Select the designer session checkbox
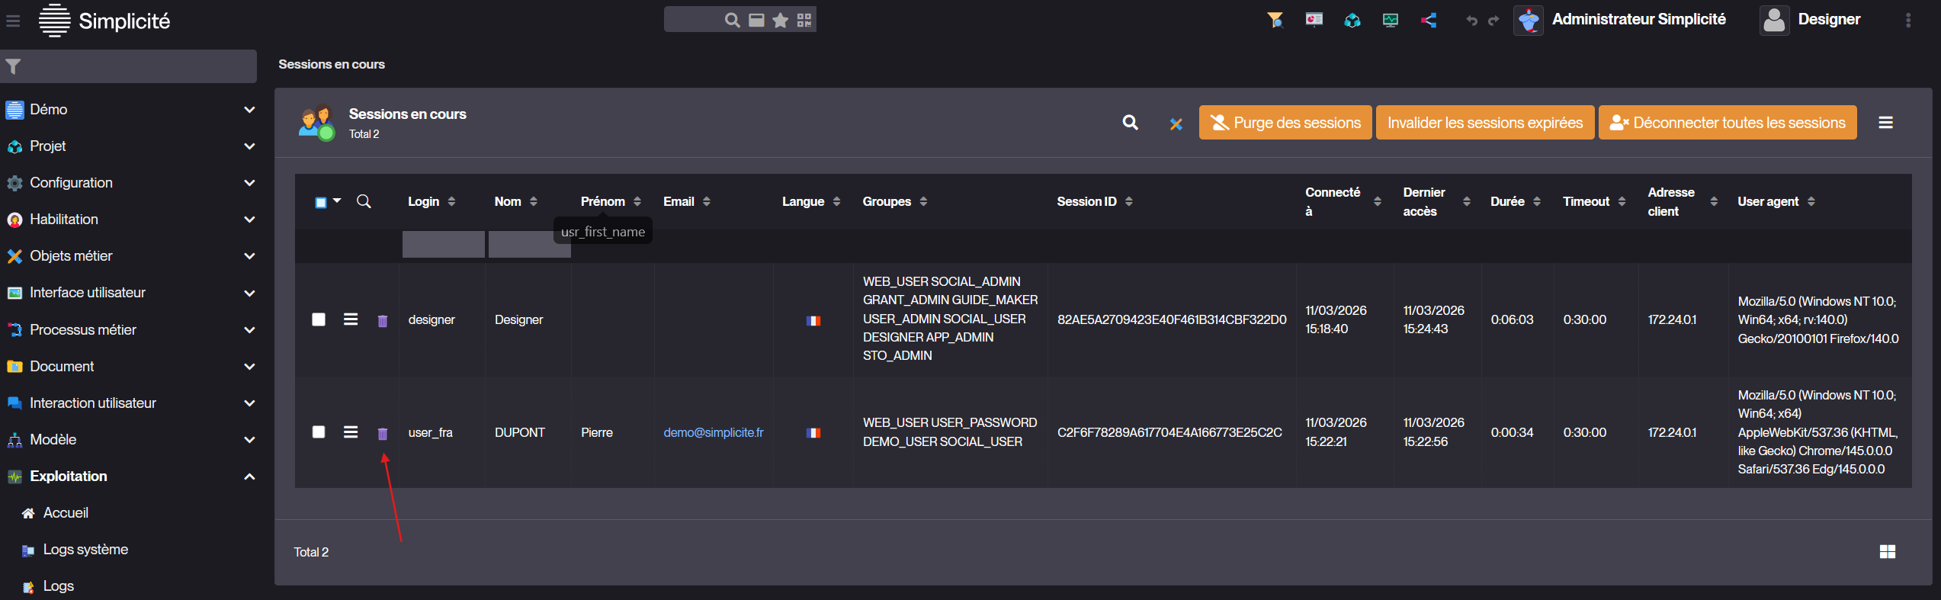 point(319,319)
